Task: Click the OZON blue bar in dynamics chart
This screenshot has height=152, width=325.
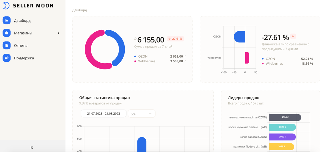Action: pos(239,37)
